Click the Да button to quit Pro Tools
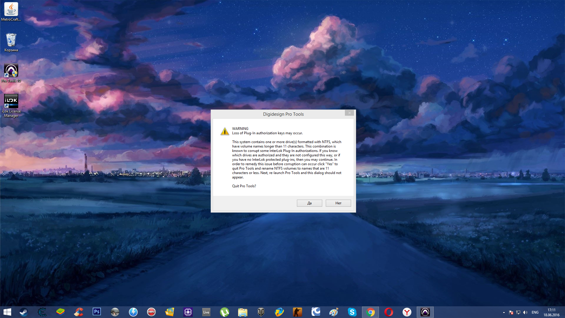 pos(309,203)
